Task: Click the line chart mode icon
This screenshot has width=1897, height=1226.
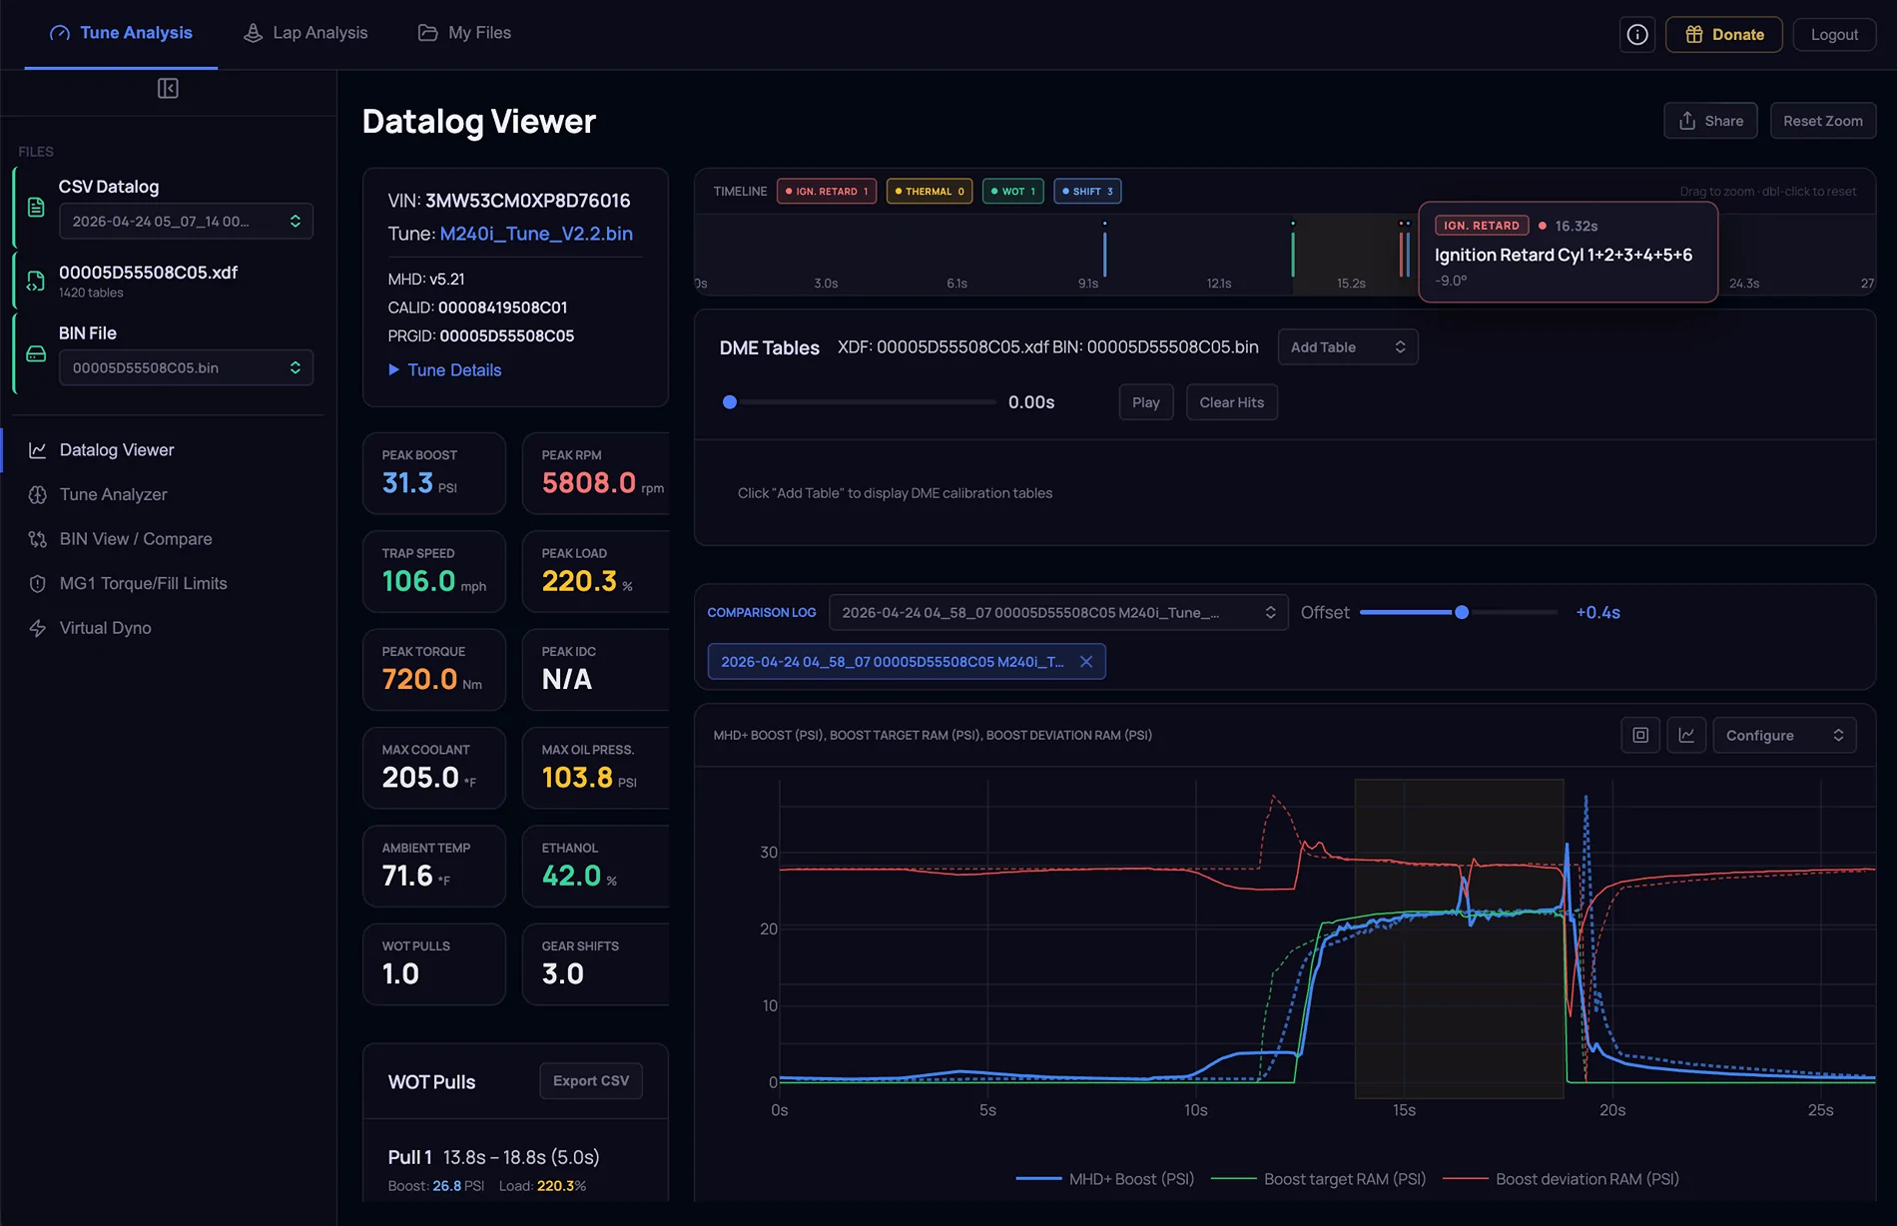Action: pos(1686,735)
